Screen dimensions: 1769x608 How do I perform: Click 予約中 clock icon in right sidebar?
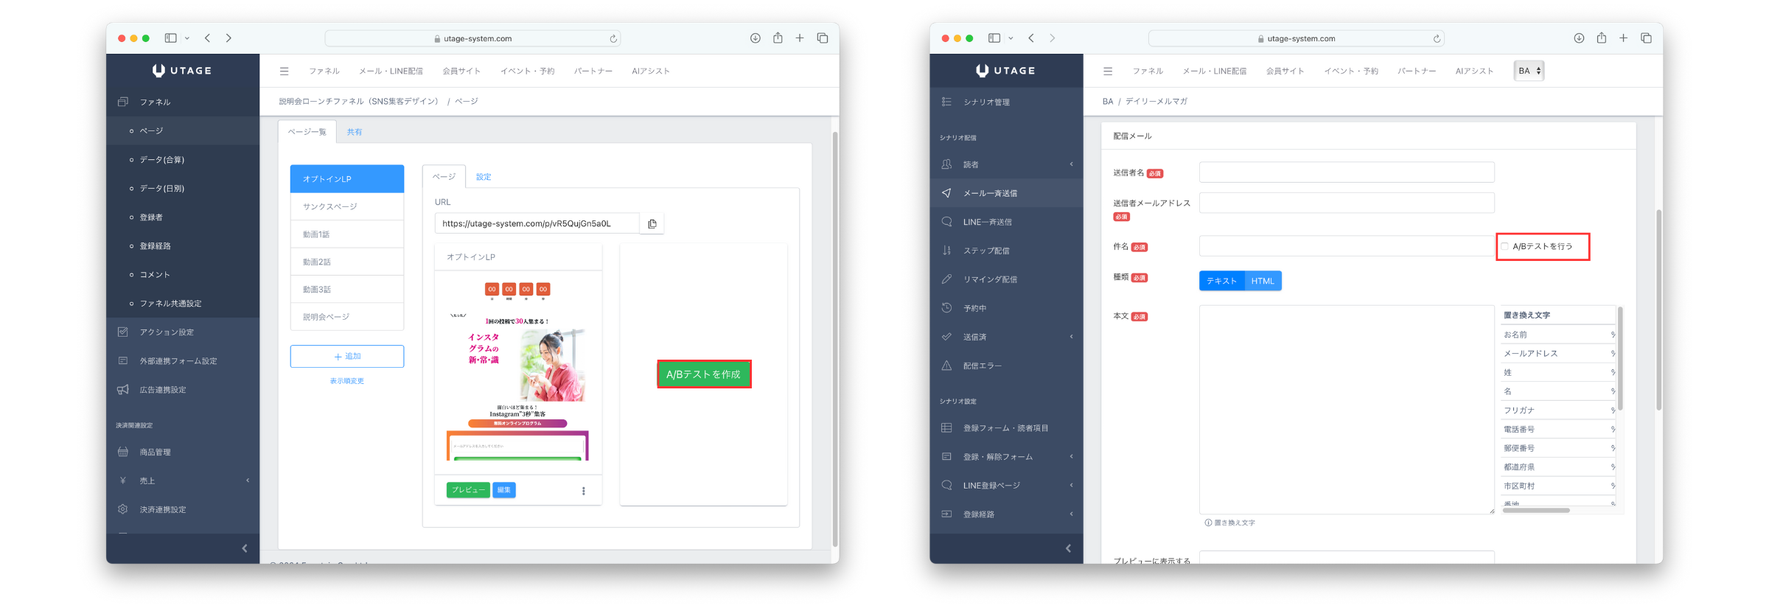(x=946, y=308)
